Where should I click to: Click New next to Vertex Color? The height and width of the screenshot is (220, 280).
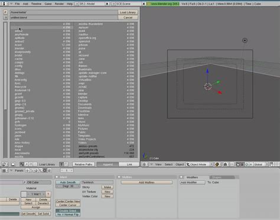click(x=108, y=196)
